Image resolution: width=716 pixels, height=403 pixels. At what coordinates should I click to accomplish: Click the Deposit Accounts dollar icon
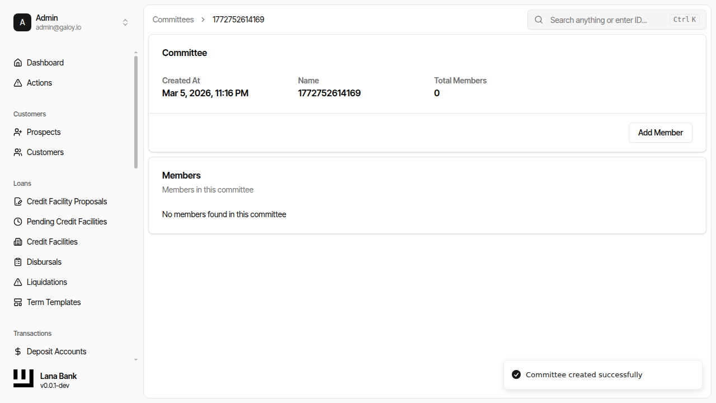click(18, 352)
